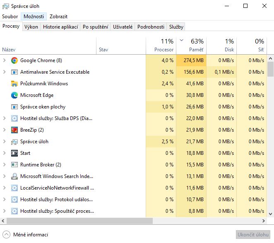Switch to the Služby tab
Viewport: 274px width, 243px height.
click(176, 26)
